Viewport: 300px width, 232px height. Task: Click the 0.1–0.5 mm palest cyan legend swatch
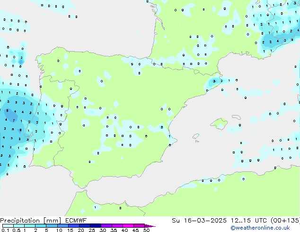coord(8,226)
